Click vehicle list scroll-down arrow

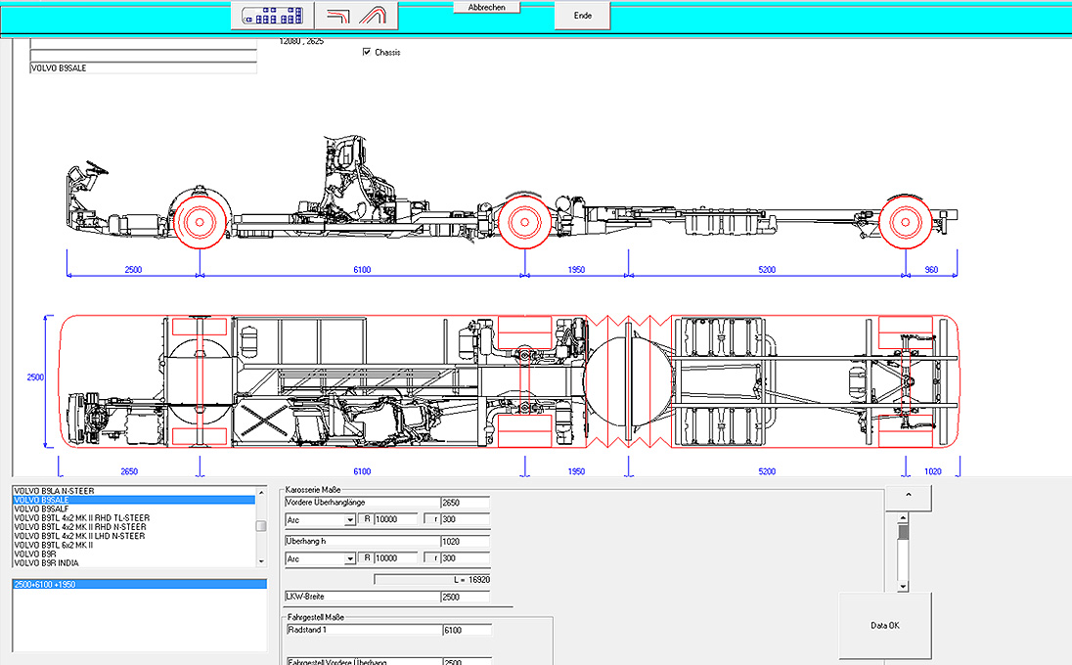pos(260,561)
